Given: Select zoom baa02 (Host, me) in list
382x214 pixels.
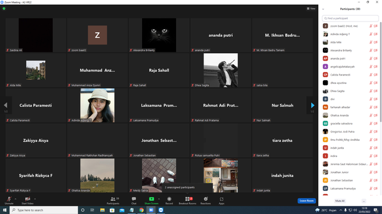Looking at the screenshot, I should coord(350,26).
